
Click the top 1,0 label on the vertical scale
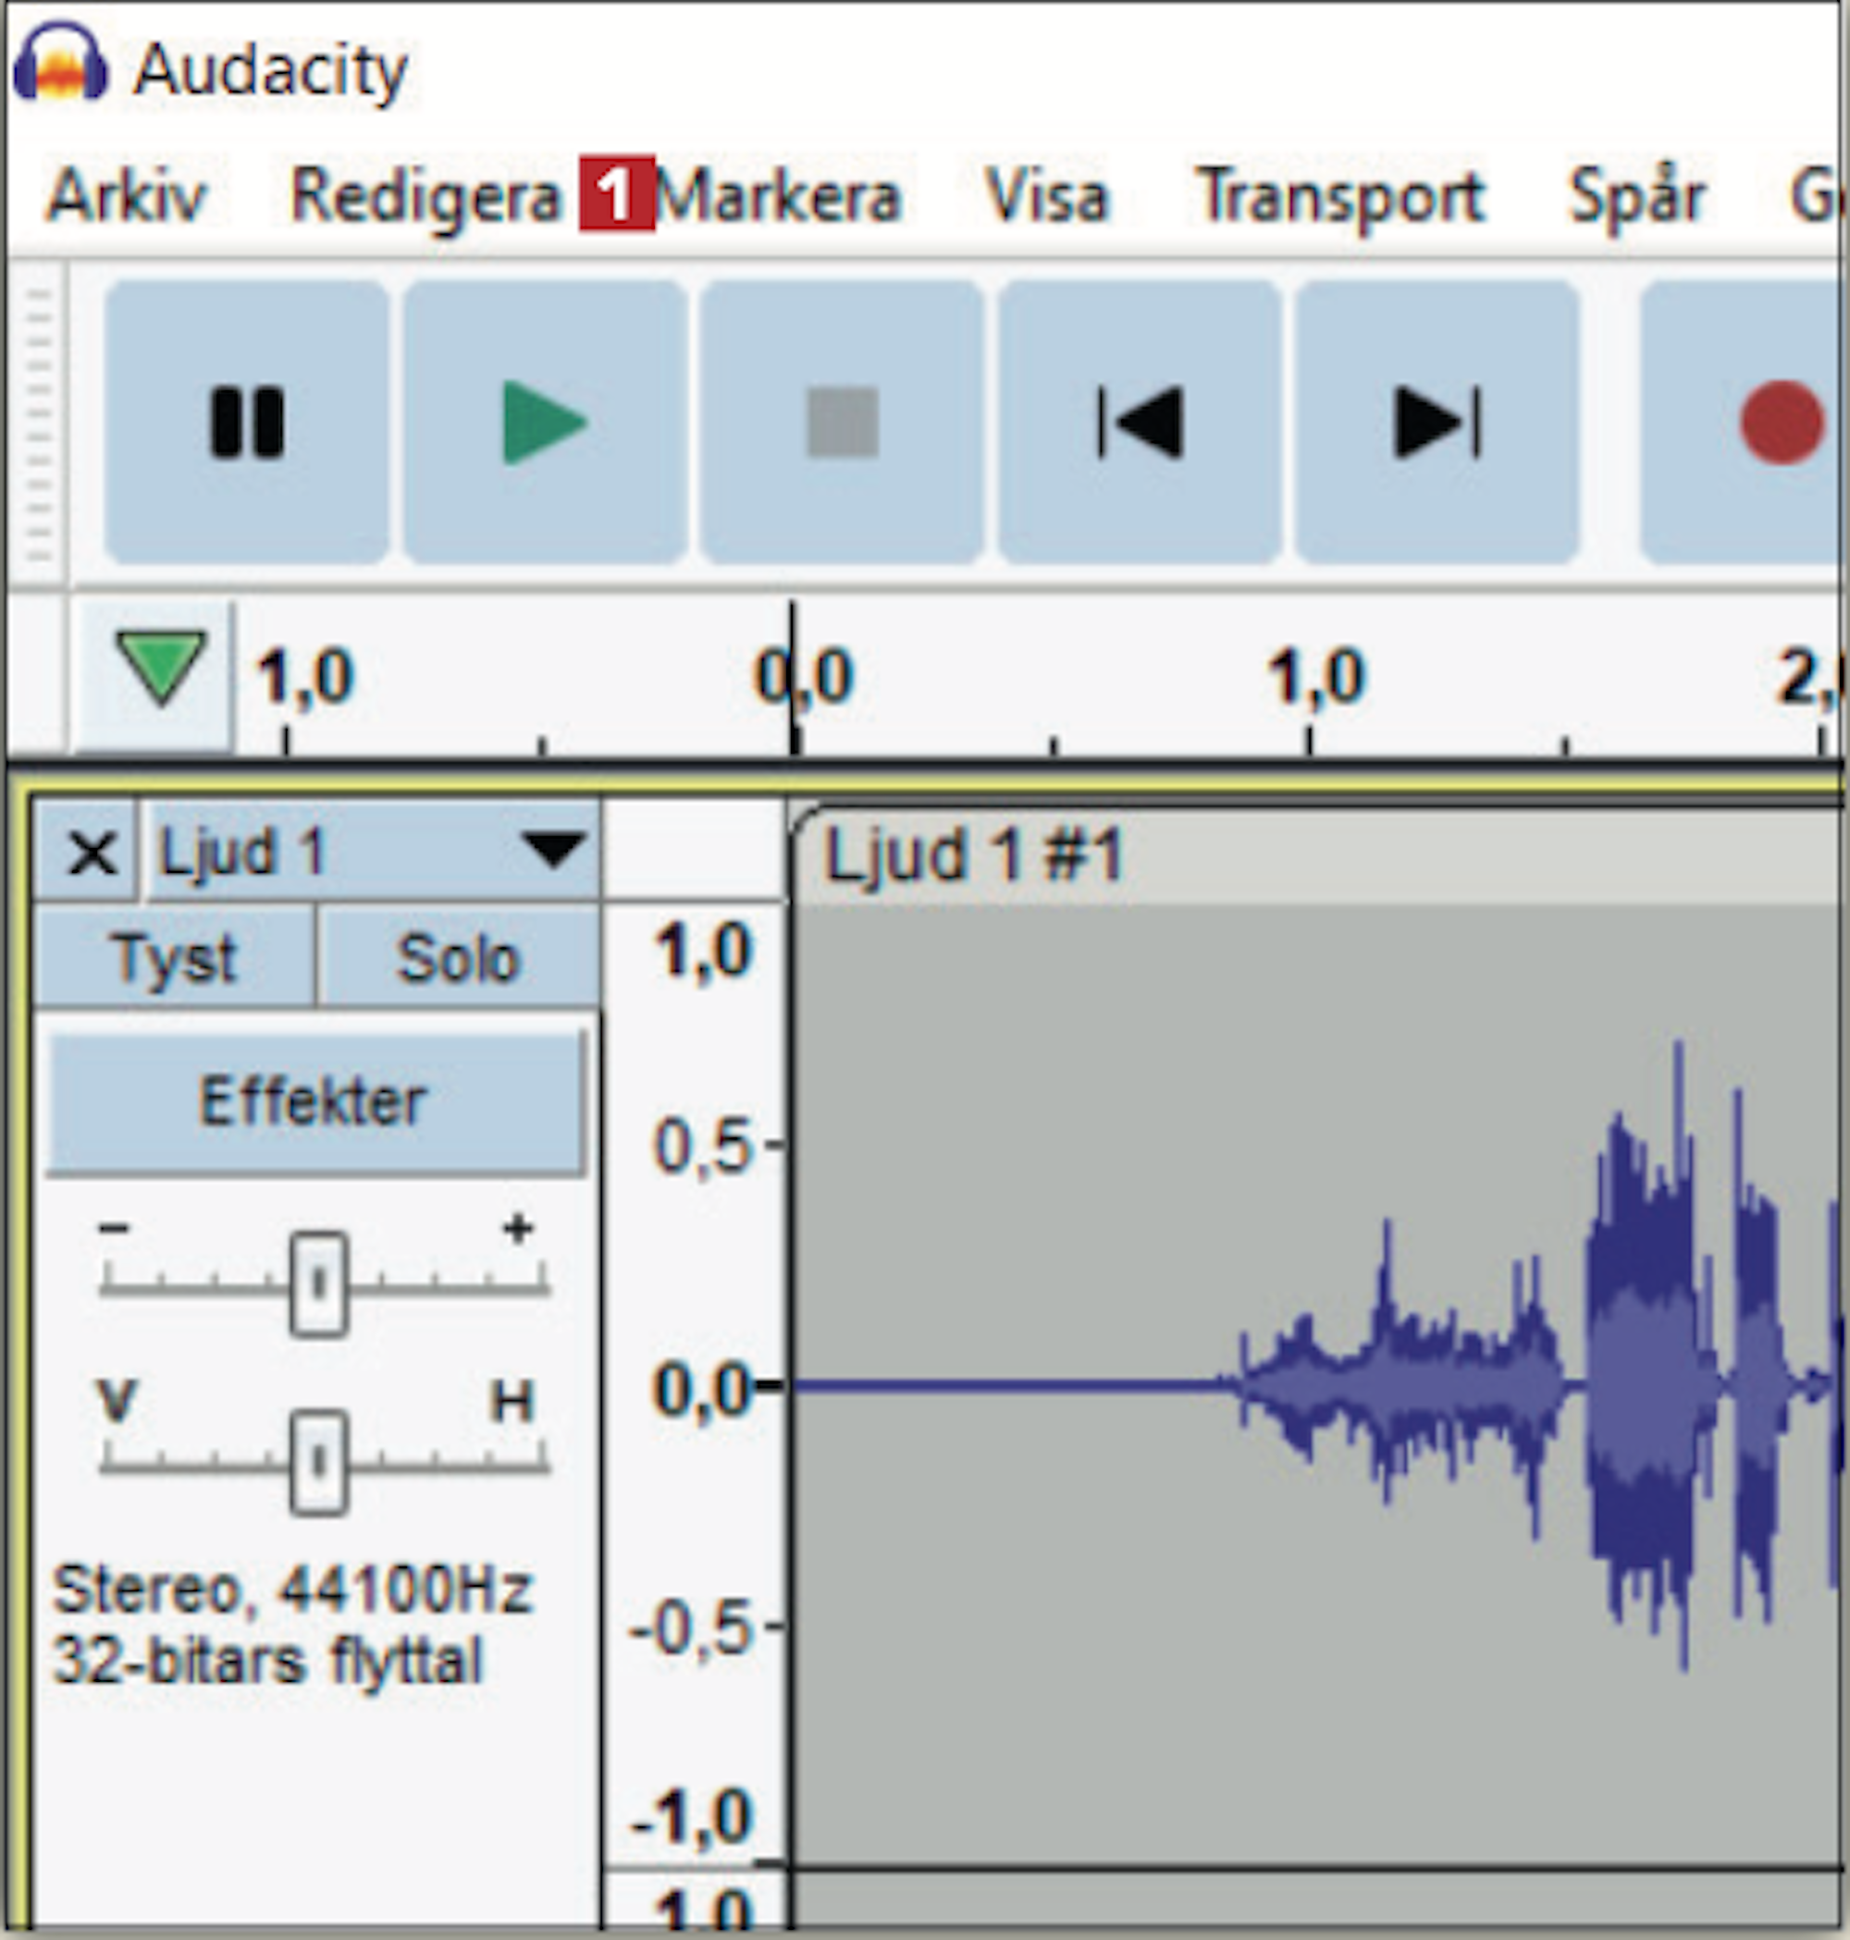click(705, 951)
